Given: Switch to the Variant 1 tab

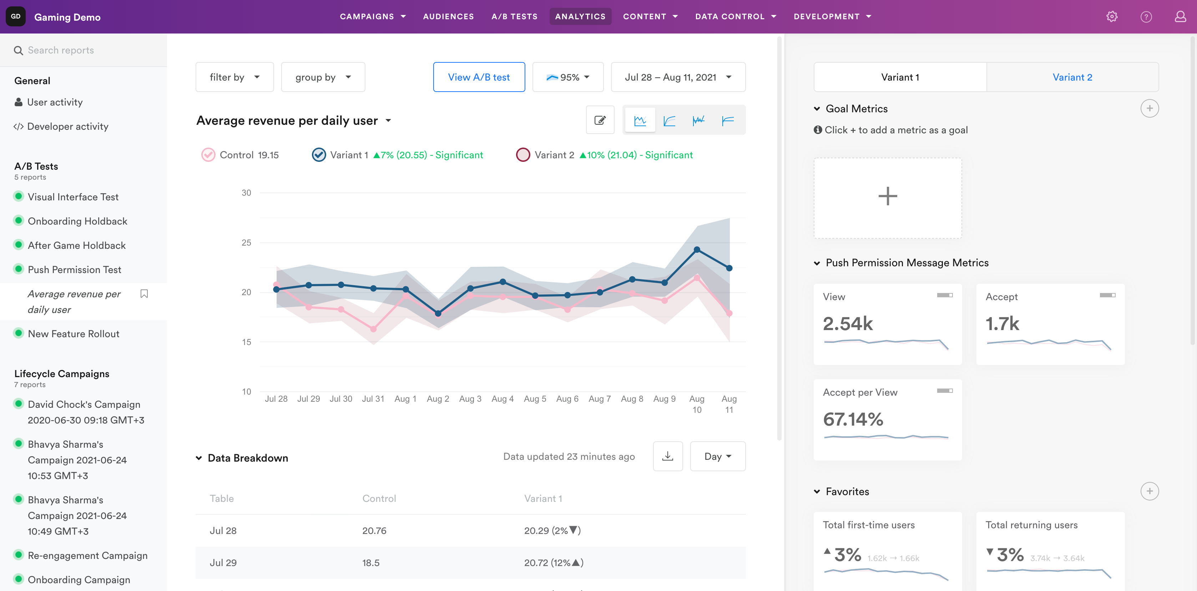Looking at the screenshot, I should [x=900, y=77].
